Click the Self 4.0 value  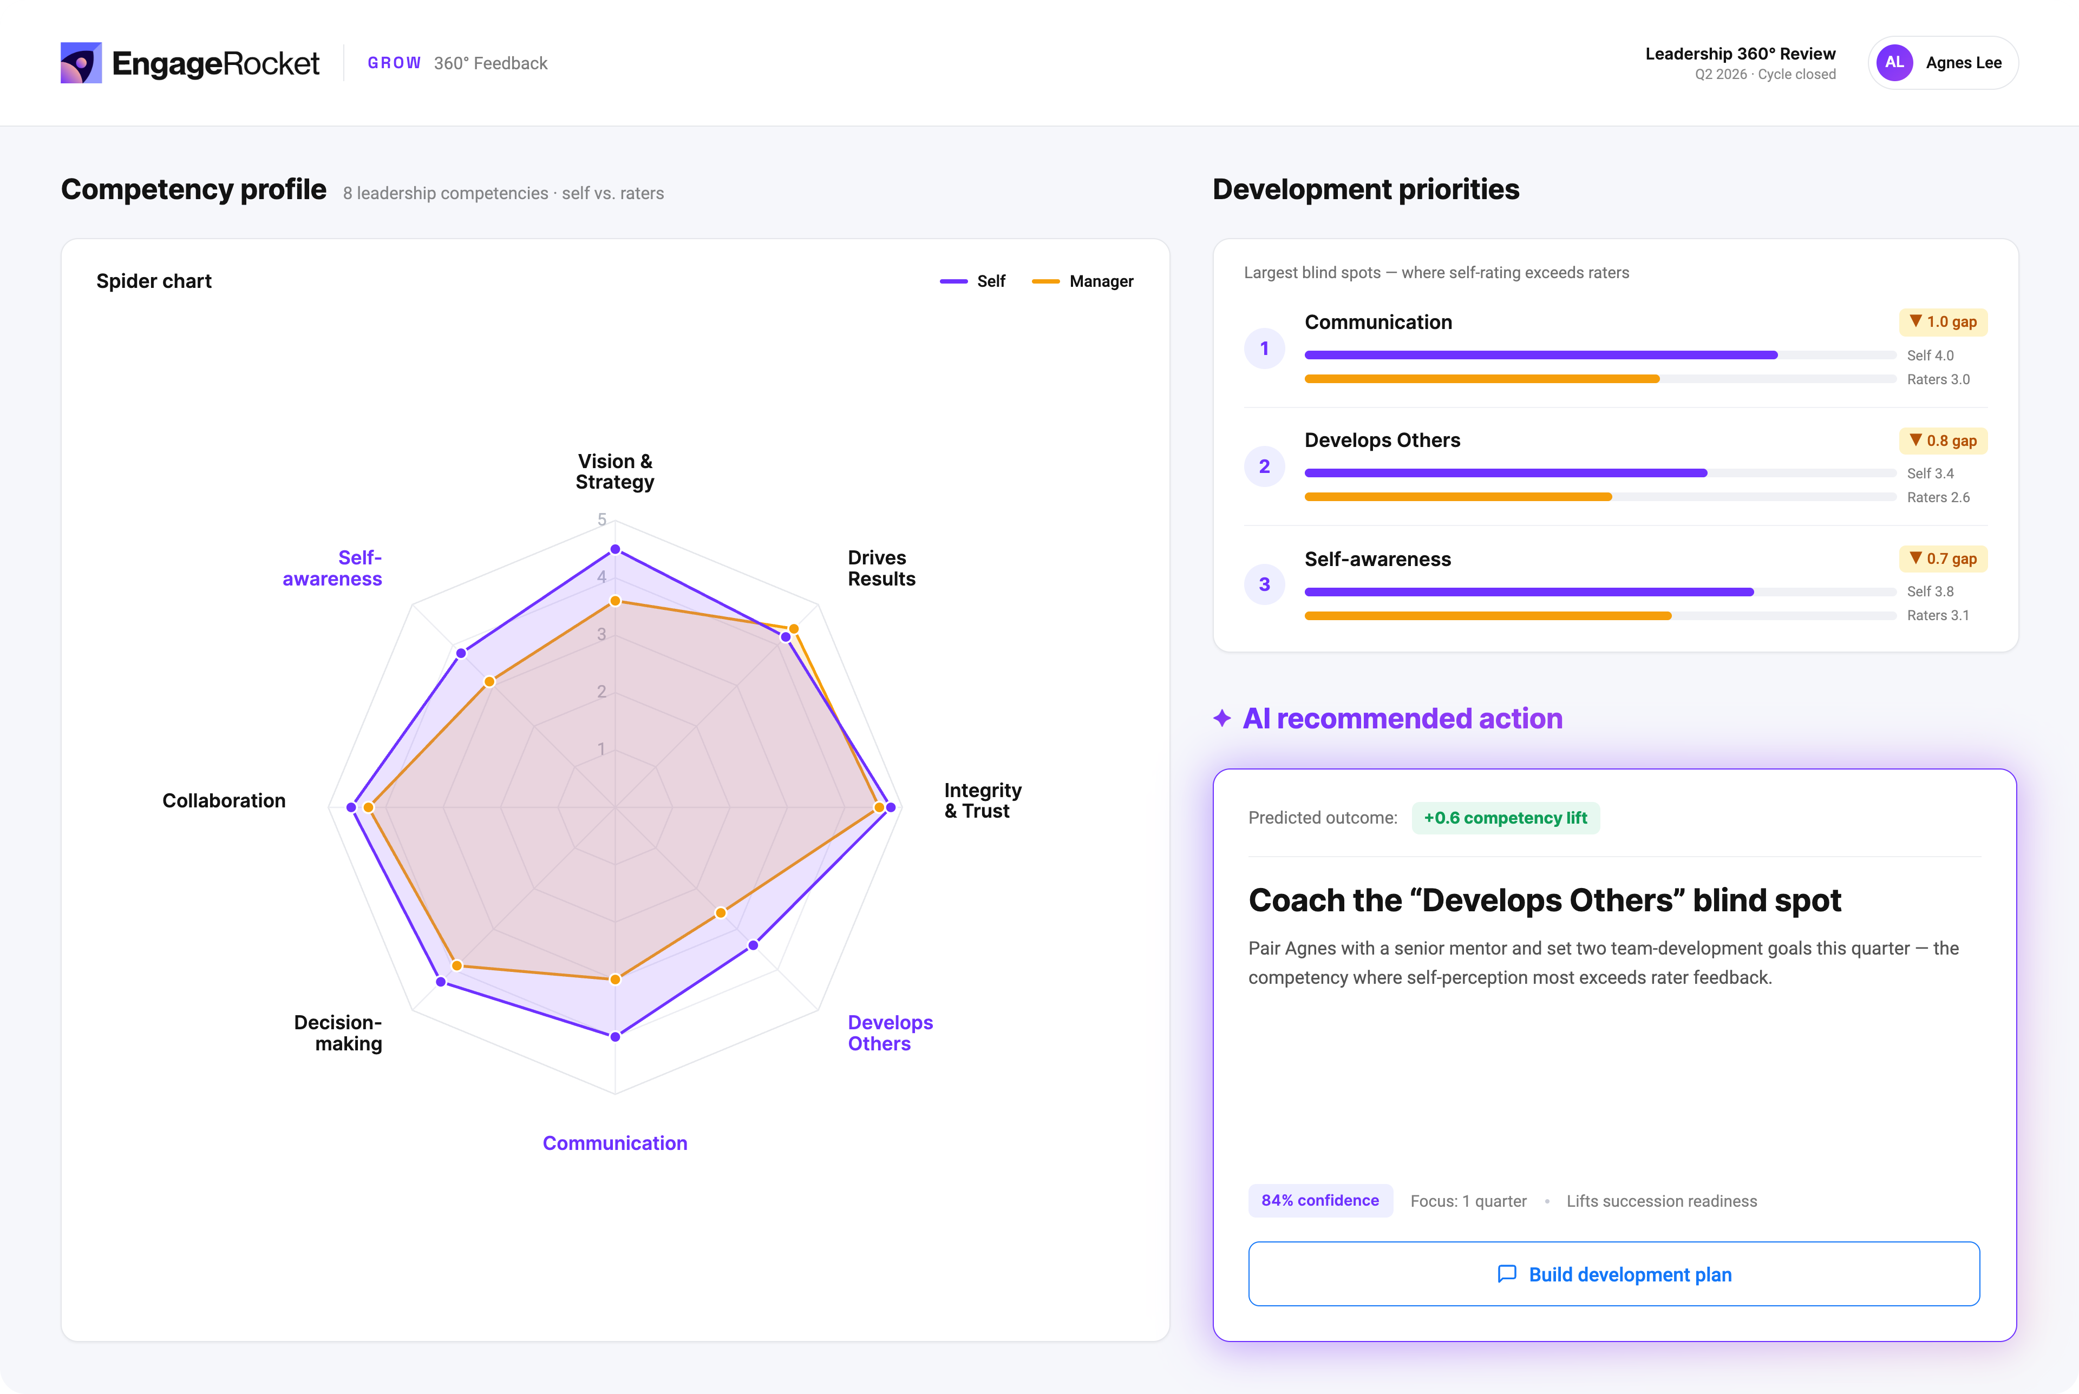pyautogui.click(x=1931, y=355)
